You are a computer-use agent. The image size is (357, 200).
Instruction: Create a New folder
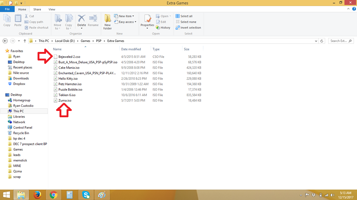107,22
